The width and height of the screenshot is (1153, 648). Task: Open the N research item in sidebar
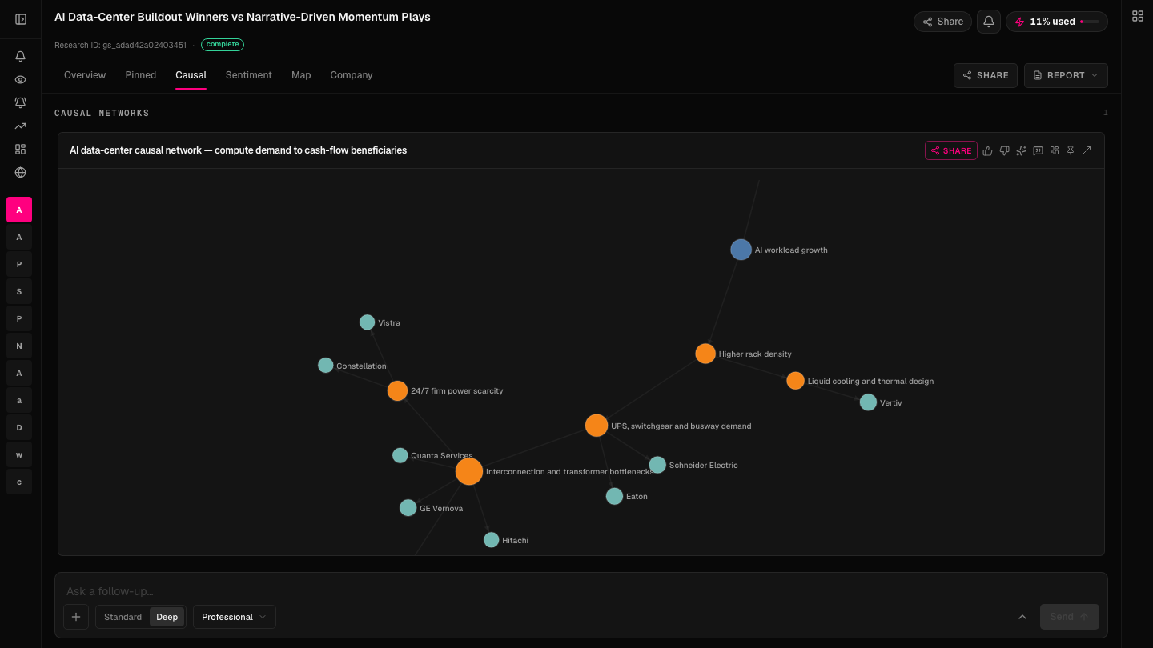(x=19, y=346)
